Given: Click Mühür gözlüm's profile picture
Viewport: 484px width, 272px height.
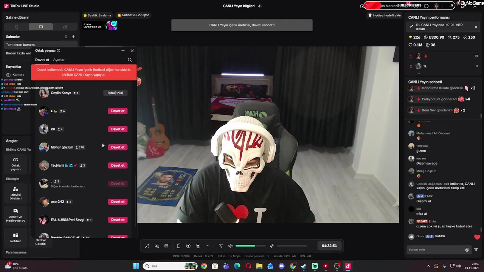Looking at the screenshot, I should (x=44, y=147).
